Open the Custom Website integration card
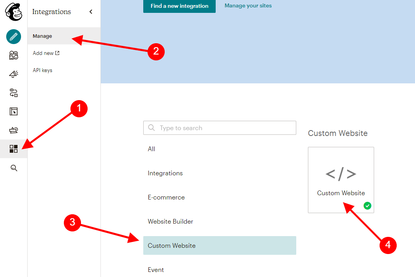This screenshot has width=415, height=277. click(341, 180)
